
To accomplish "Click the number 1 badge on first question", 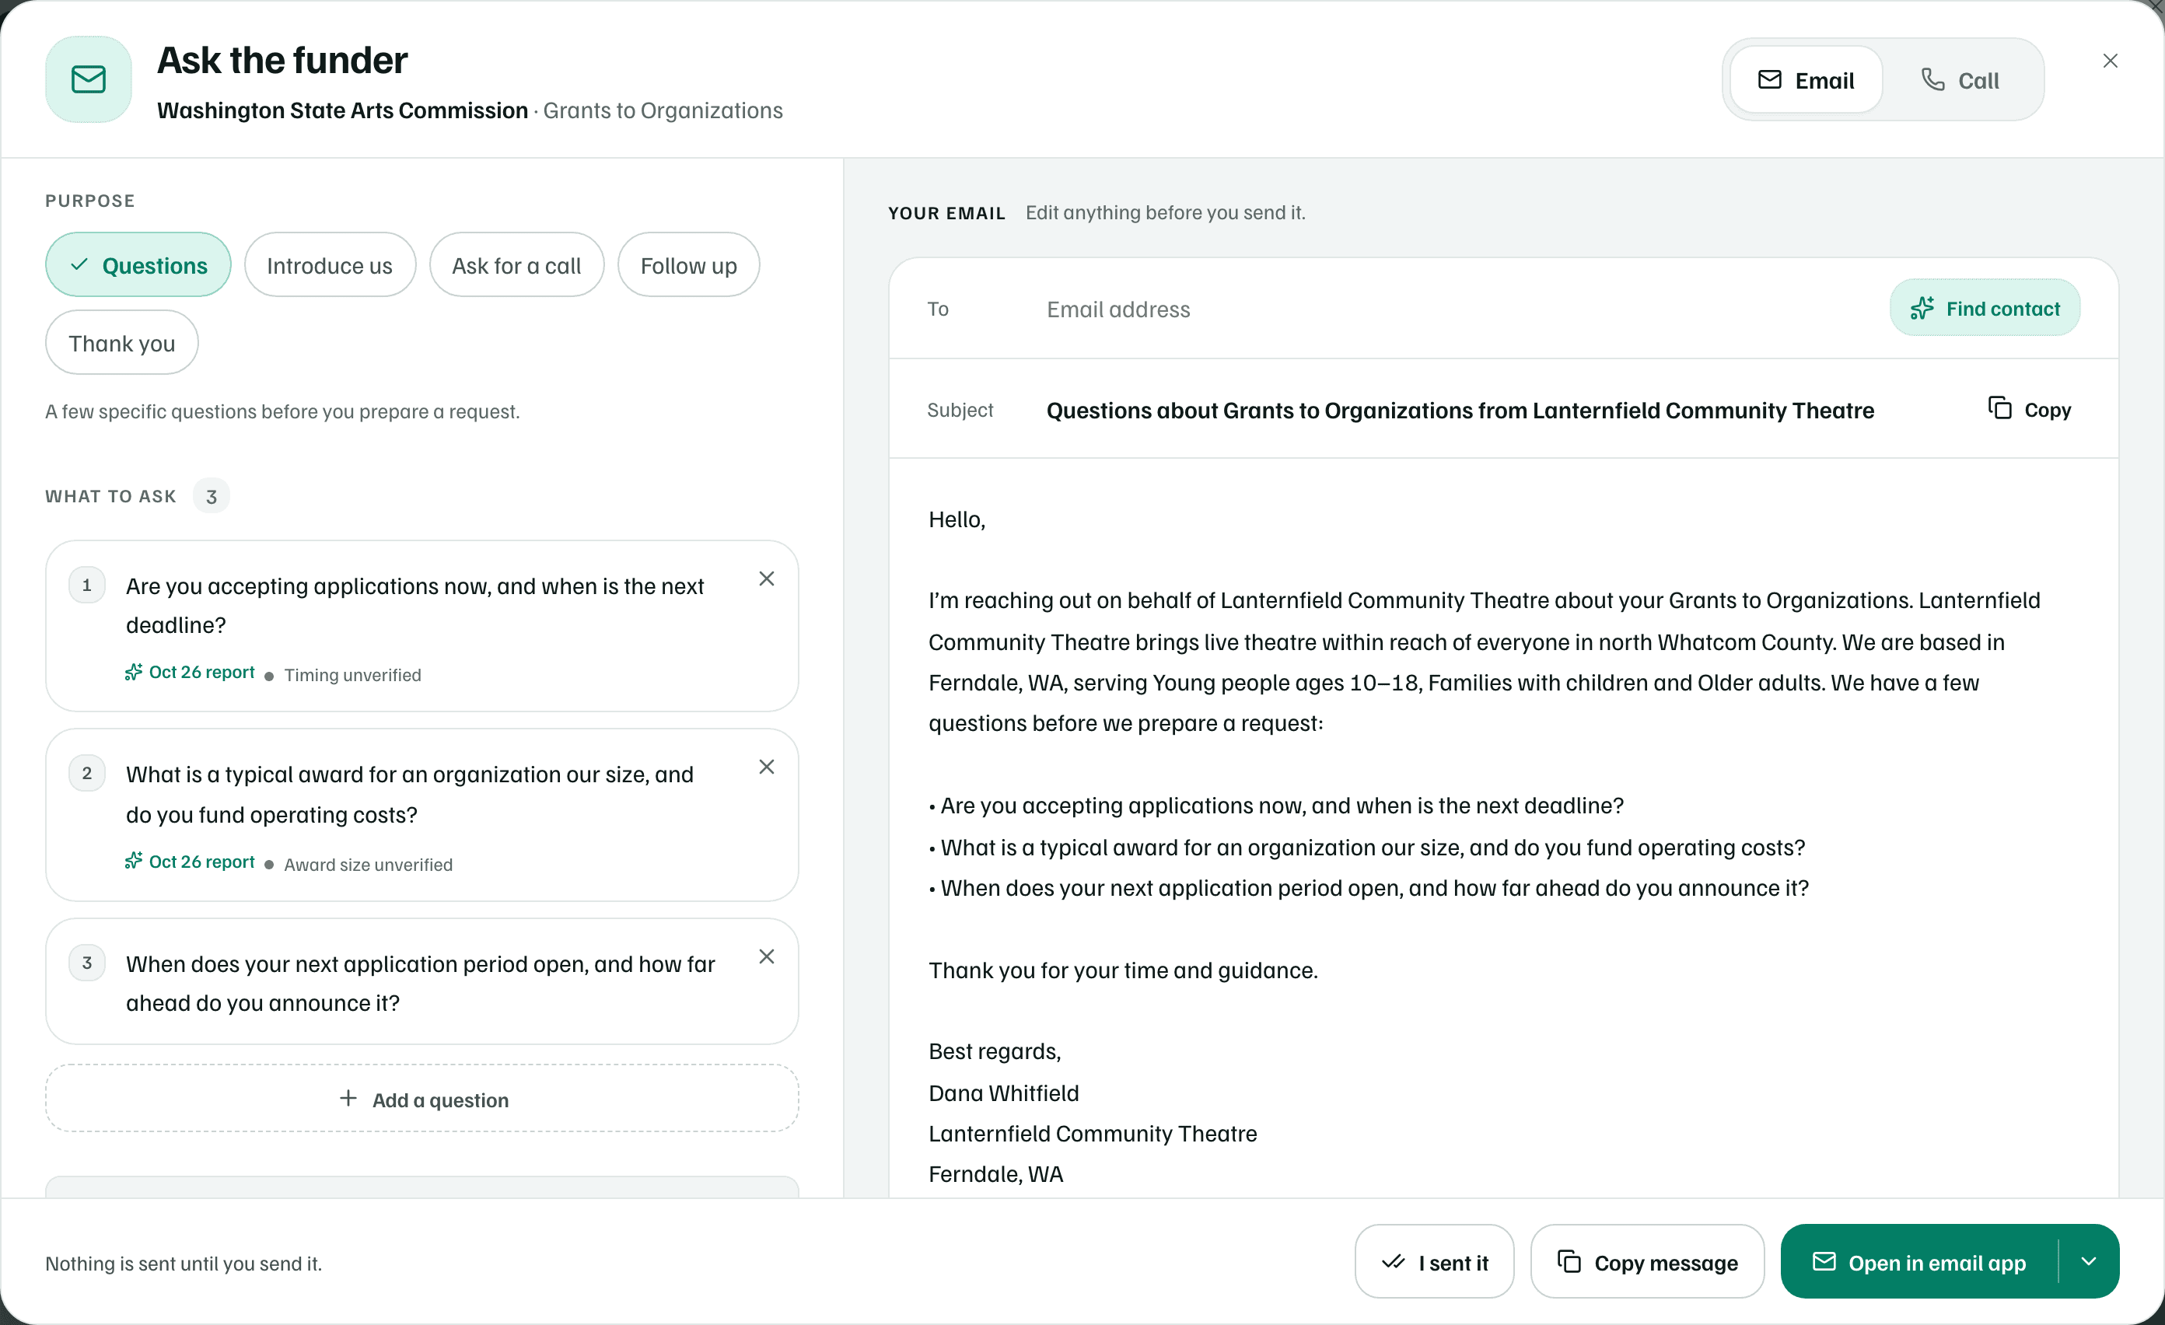I will (x=87, y=586).
